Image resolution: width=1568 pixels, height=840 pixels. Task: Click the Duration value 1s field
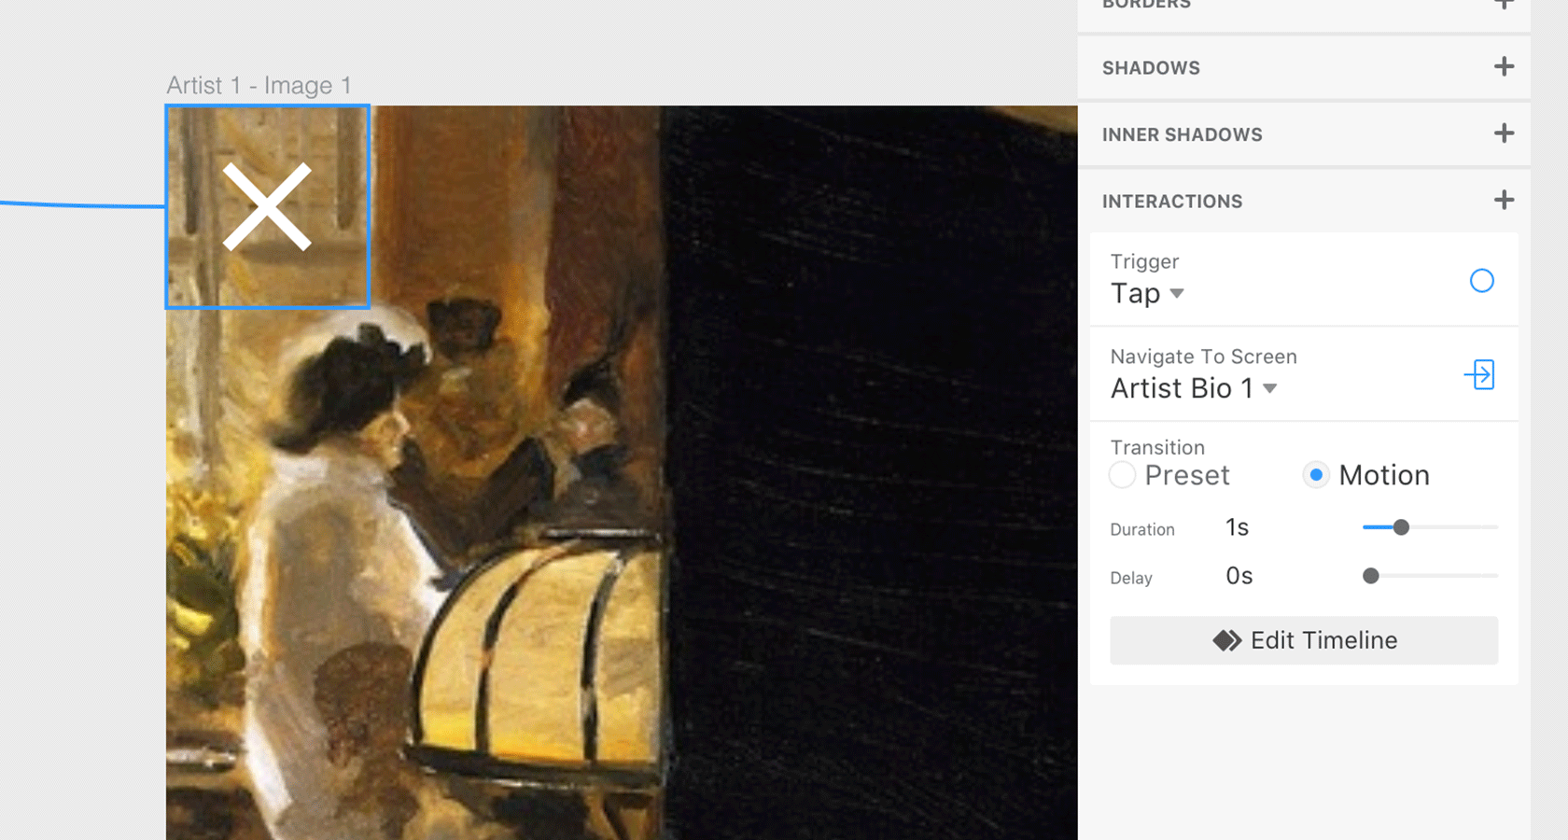(1237, 528)
